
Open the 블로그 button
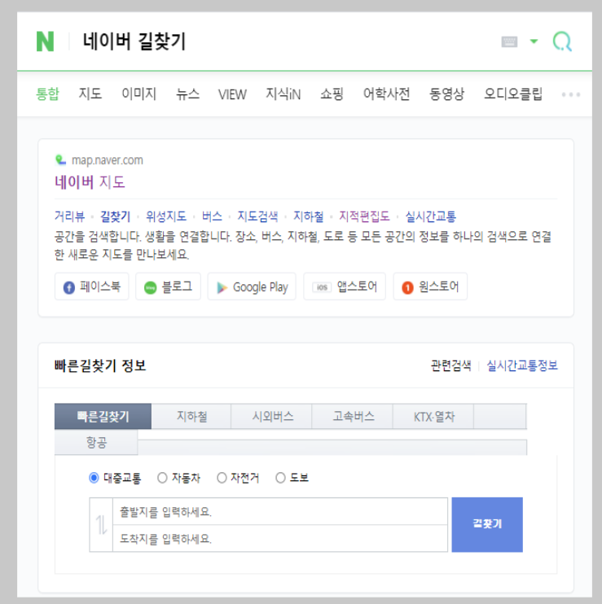(x=168, y=287)
